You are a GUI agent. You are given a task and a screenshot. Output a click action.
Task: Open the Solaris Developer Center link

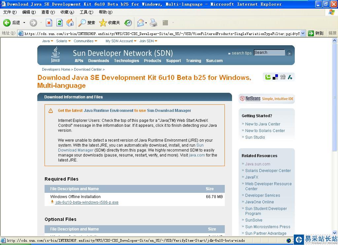(x=268, y=171)
